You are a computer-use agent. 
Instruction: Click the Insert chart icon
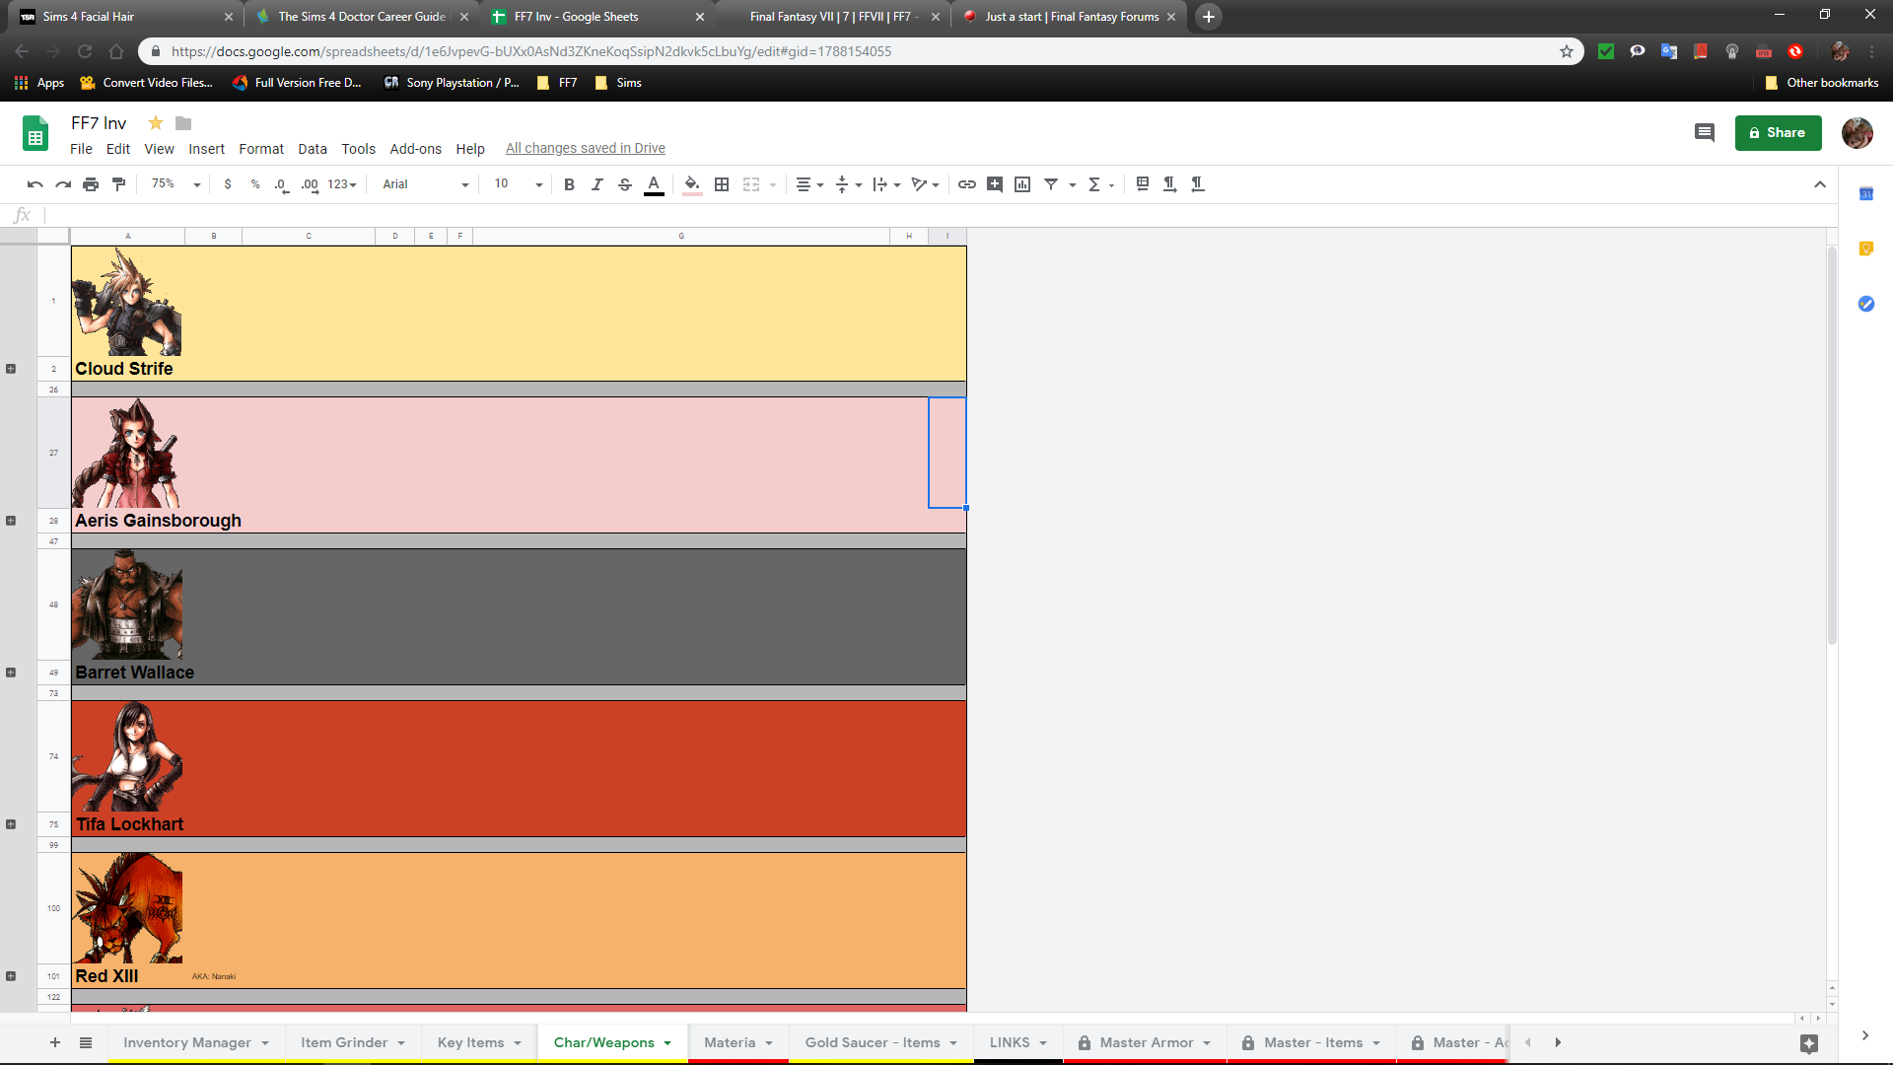pos(1022,184)
